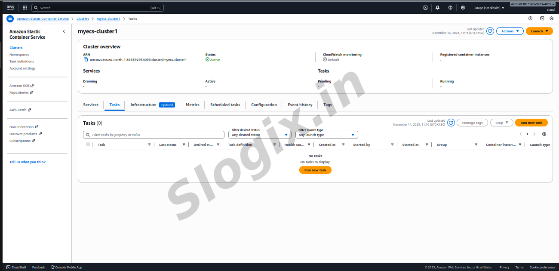Tick the select all tasks checkbox
Viewport: 559px width, 271px height.
coord(88,145)
